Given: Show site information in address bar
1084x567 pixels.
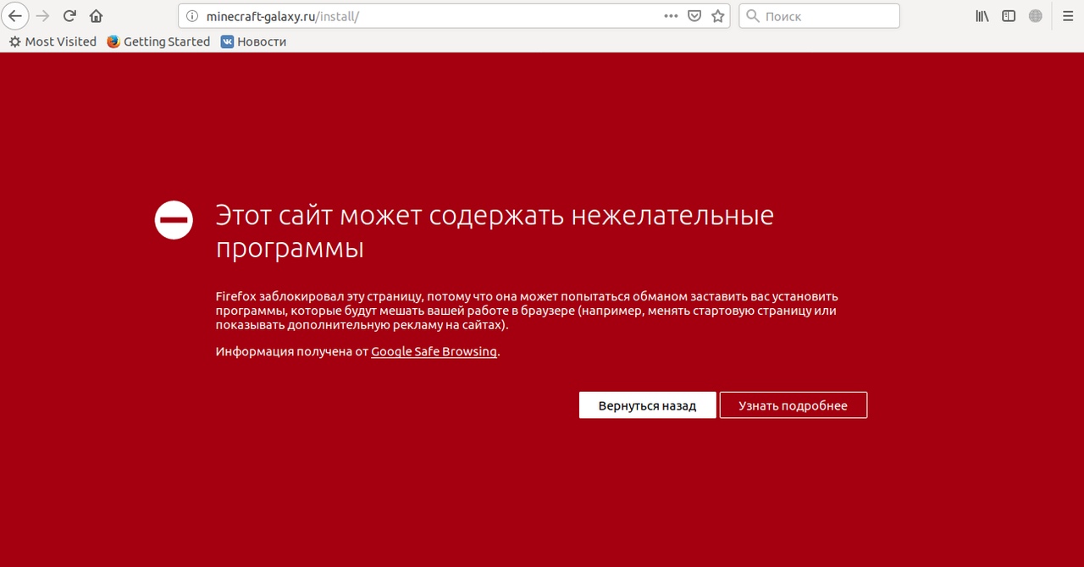Looking at the screenshot, I should coord(191,16).
